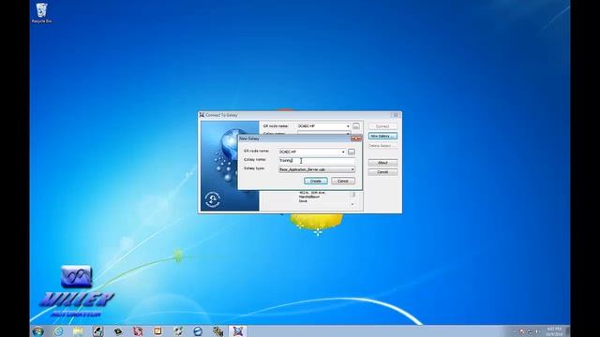Launch Internet Explorer from the taskbar
The width and height of the screenshot is (600, 337).
[x=58, y=331]
